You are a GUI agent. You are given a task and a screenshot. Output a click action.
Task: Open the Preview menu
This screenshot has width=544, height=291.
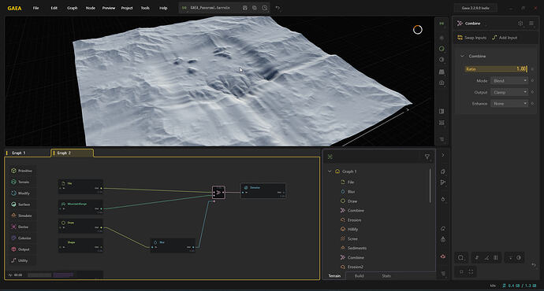109,8
